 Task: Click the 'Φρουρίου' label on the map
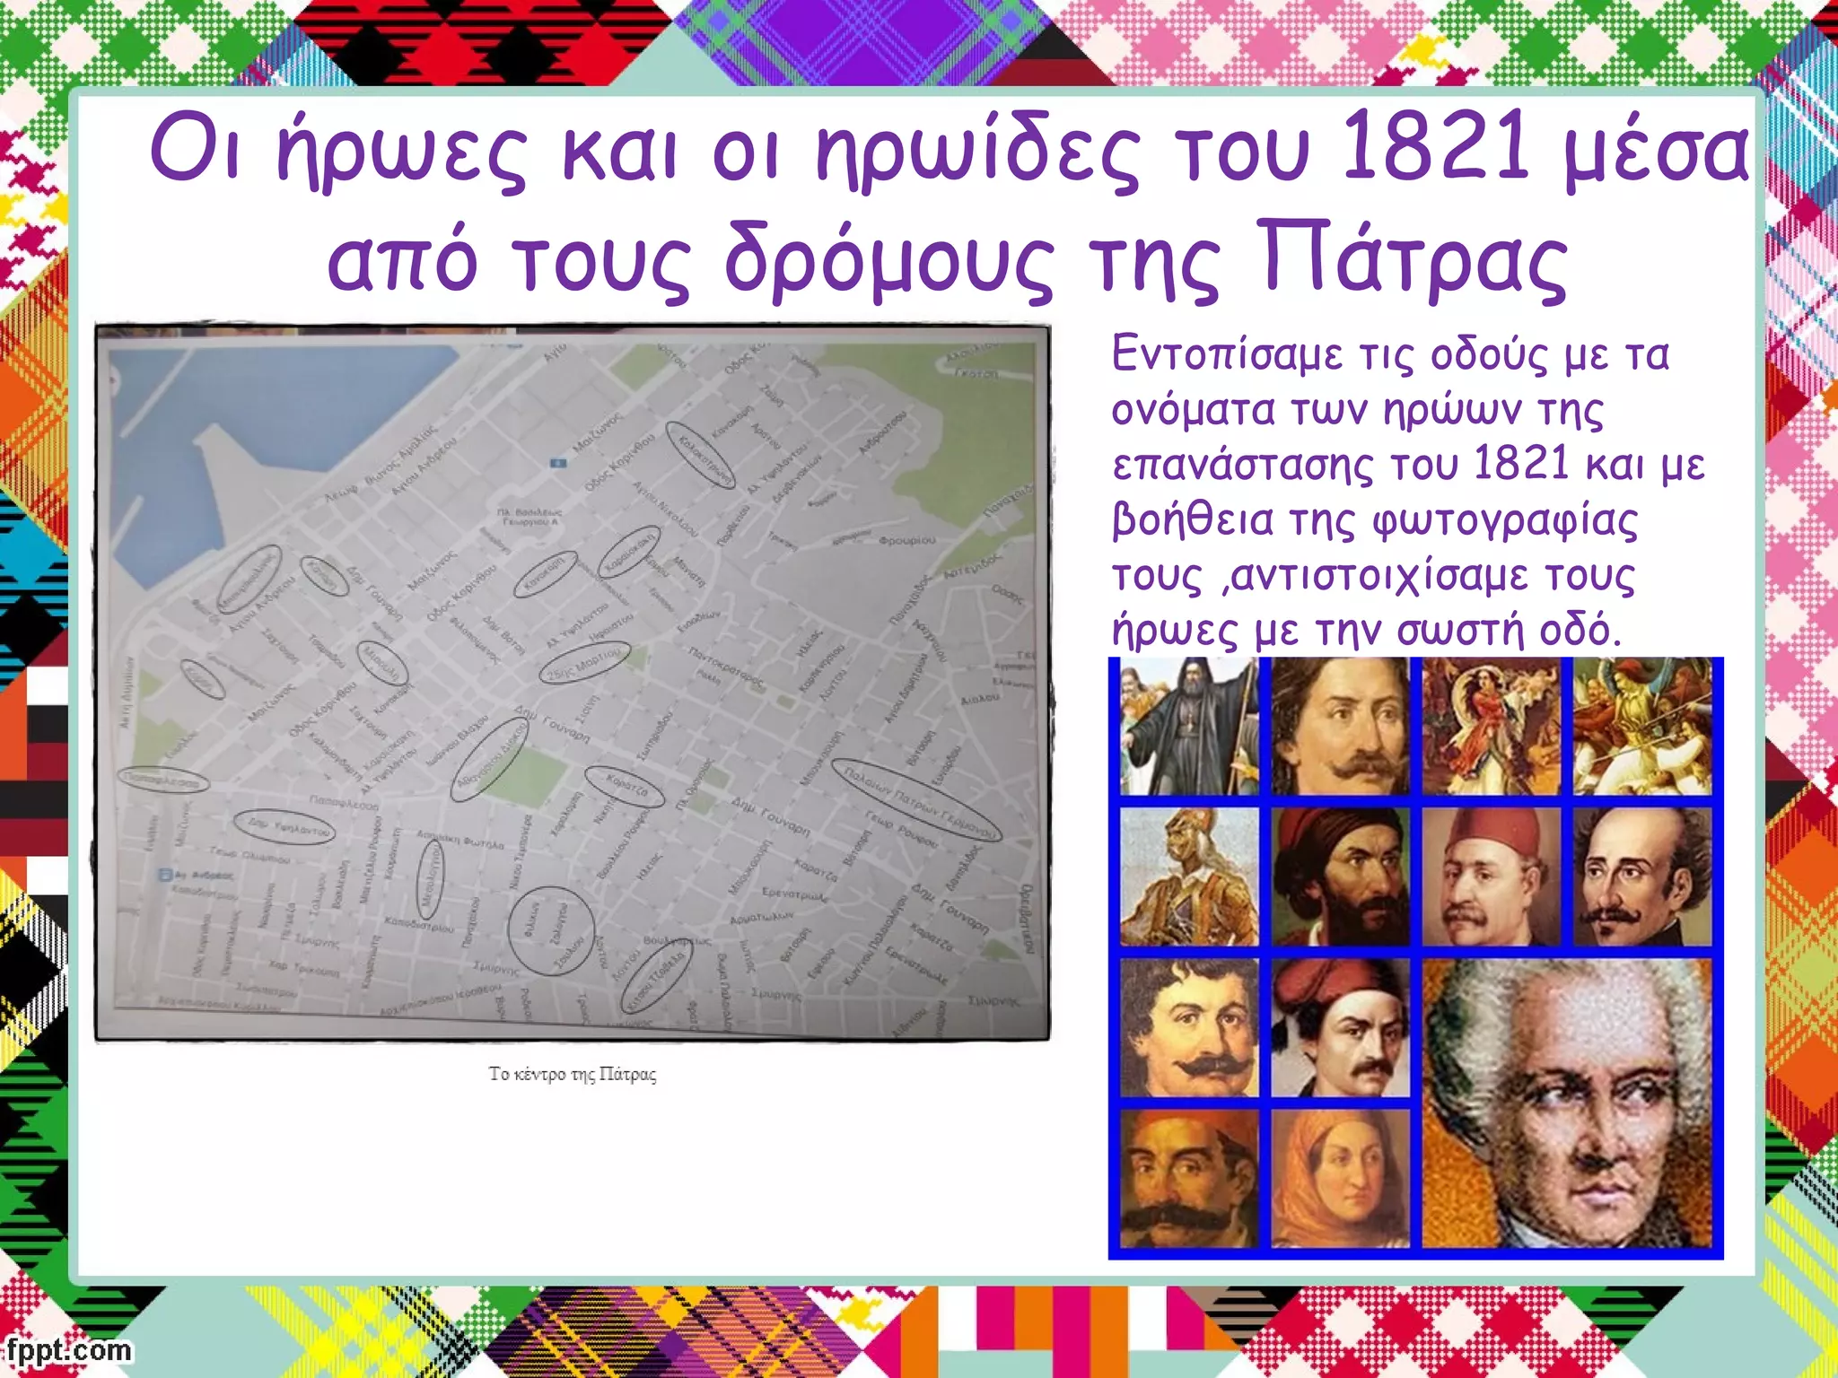pos(906,540)
